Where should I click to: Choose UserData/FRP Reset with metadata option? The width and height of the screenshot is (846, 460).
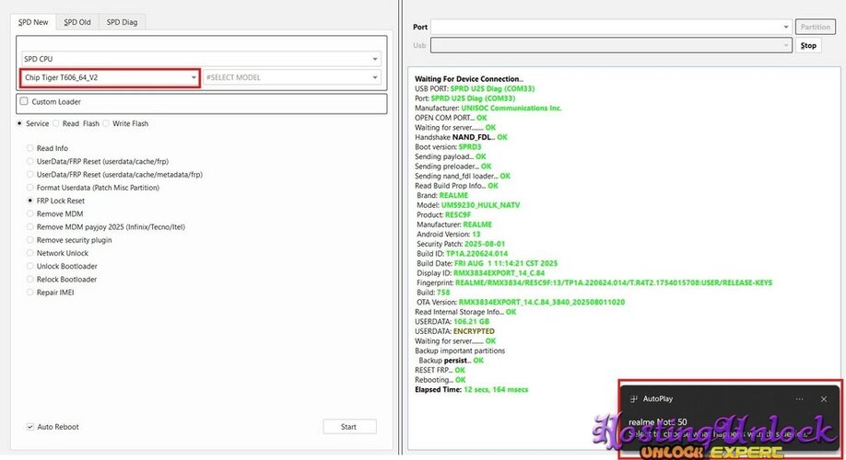(30, 175)
